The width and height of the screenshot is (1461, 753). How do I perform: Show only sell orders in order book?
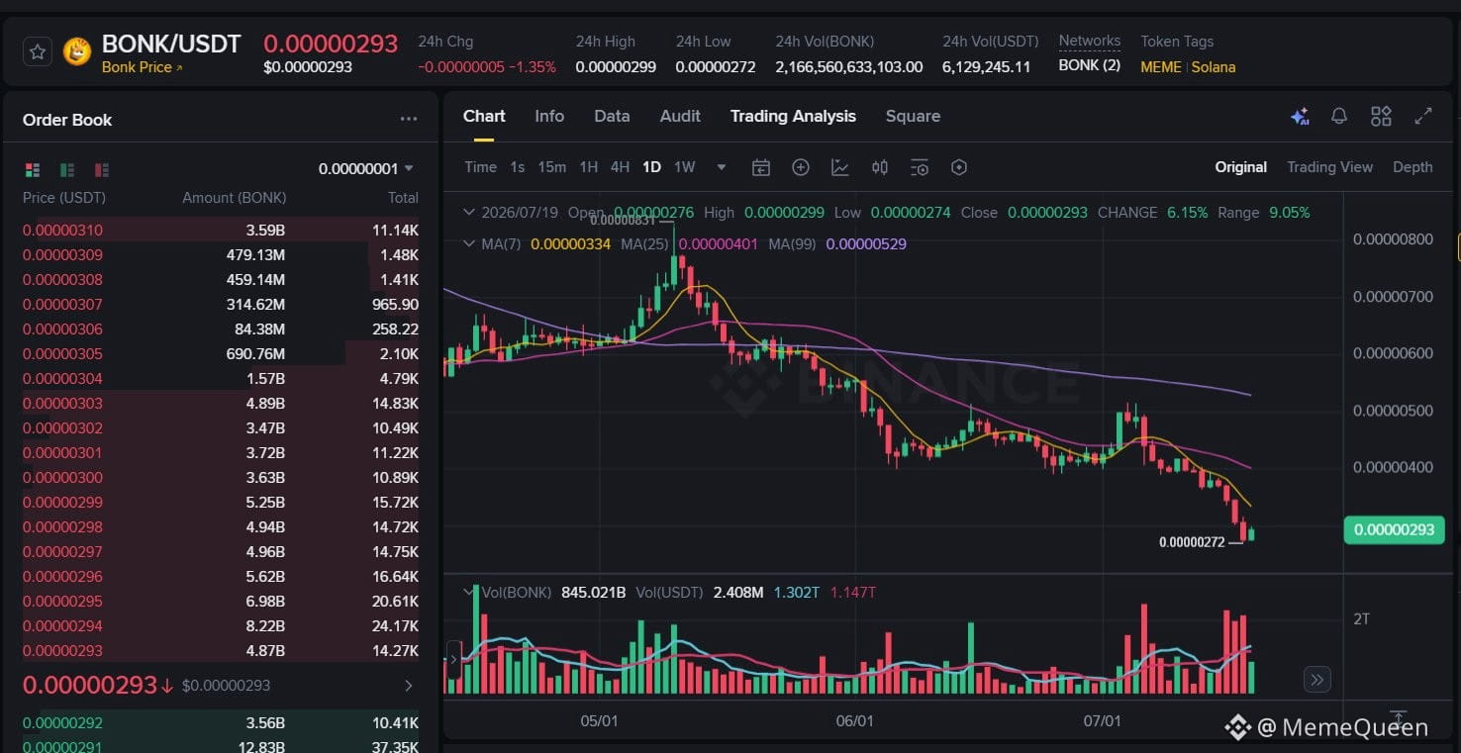[102, 170]
